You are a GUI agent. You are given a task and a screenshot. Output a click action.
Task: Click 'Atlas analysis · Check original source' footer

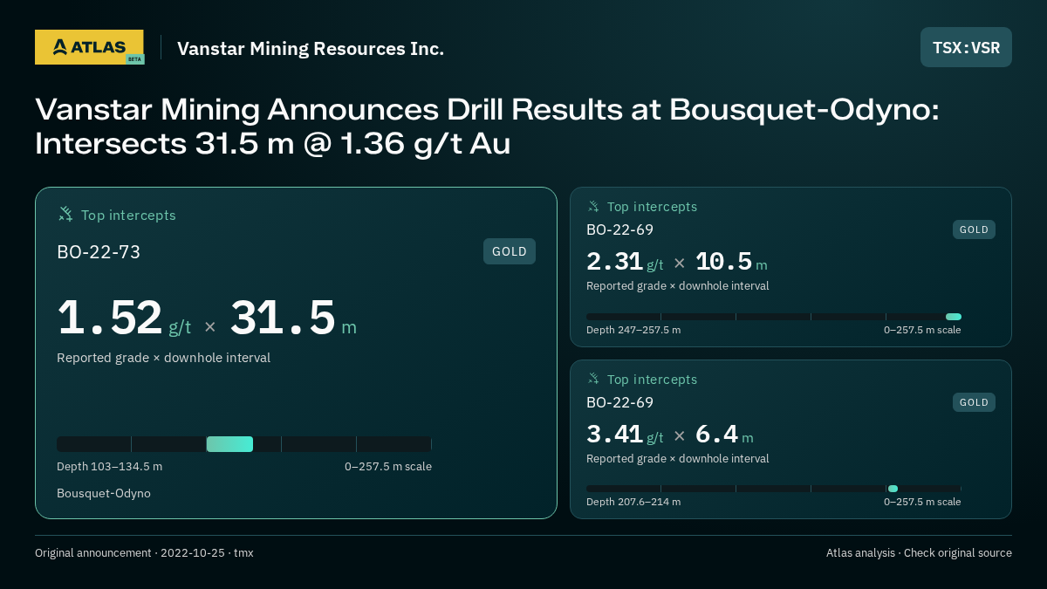point(919,552)
